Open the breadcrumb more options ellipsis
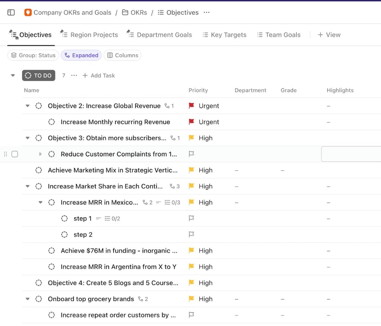The height and width of the screenshot is (326, 381). [206, 12]
